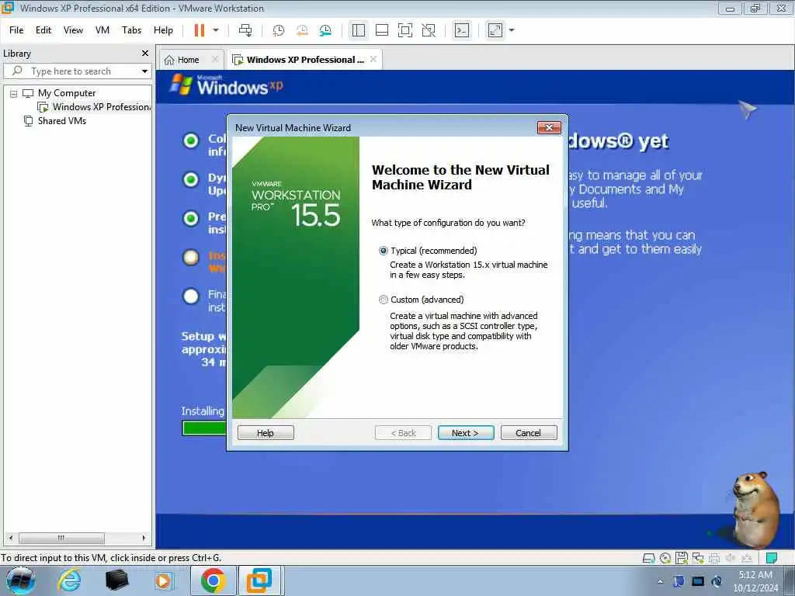
Task: Click the wizard Help button
Action: coord(266,433)
